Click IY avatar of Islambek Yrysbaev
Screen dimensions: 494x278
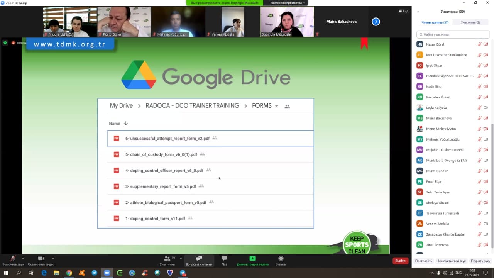[420, 76]
